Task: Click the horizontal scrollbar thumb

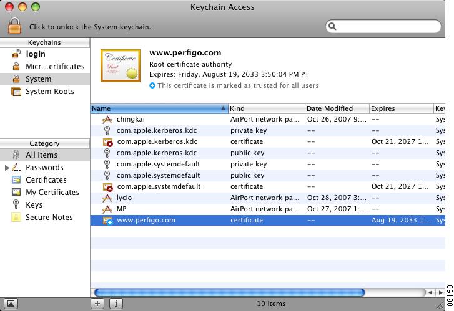Action: [x=229, y=292]
